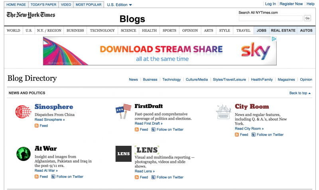
Task: Open the VIDEO tab
Action: pyautogui.click(x=66, y=4)
